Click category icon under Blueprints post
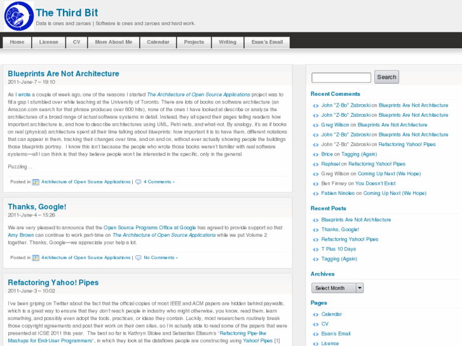 pos(36,182)
